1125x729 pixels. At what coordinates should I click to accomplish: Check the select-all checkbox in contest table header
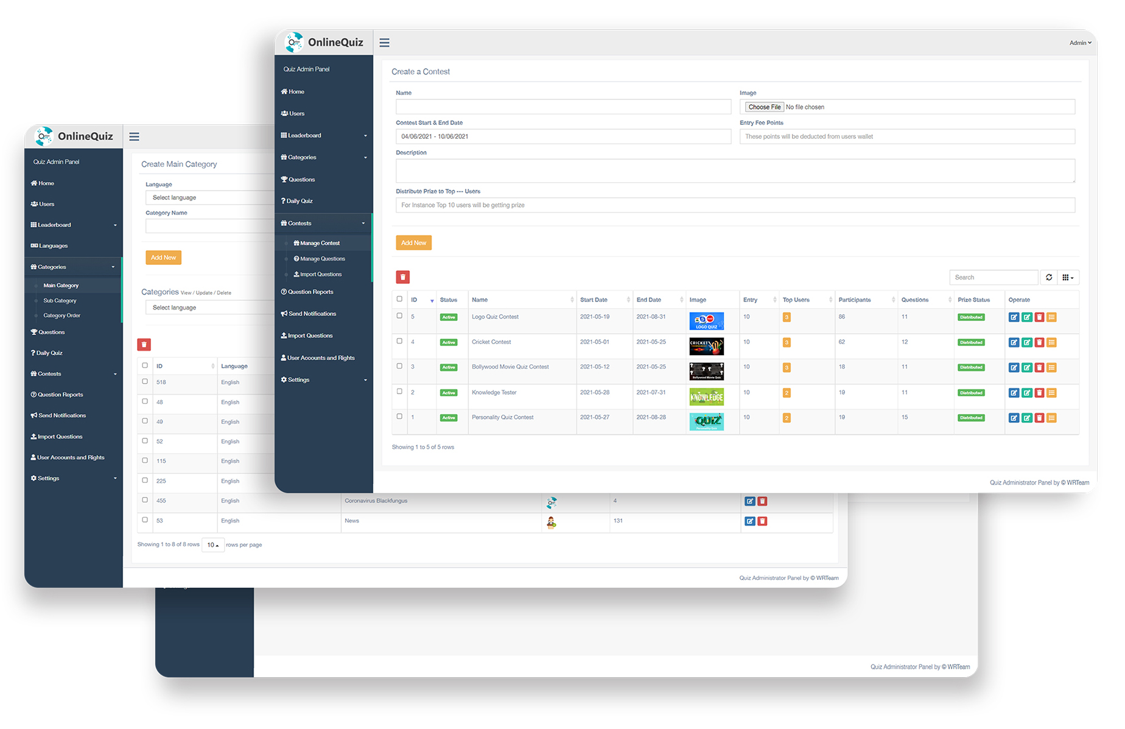399,299
